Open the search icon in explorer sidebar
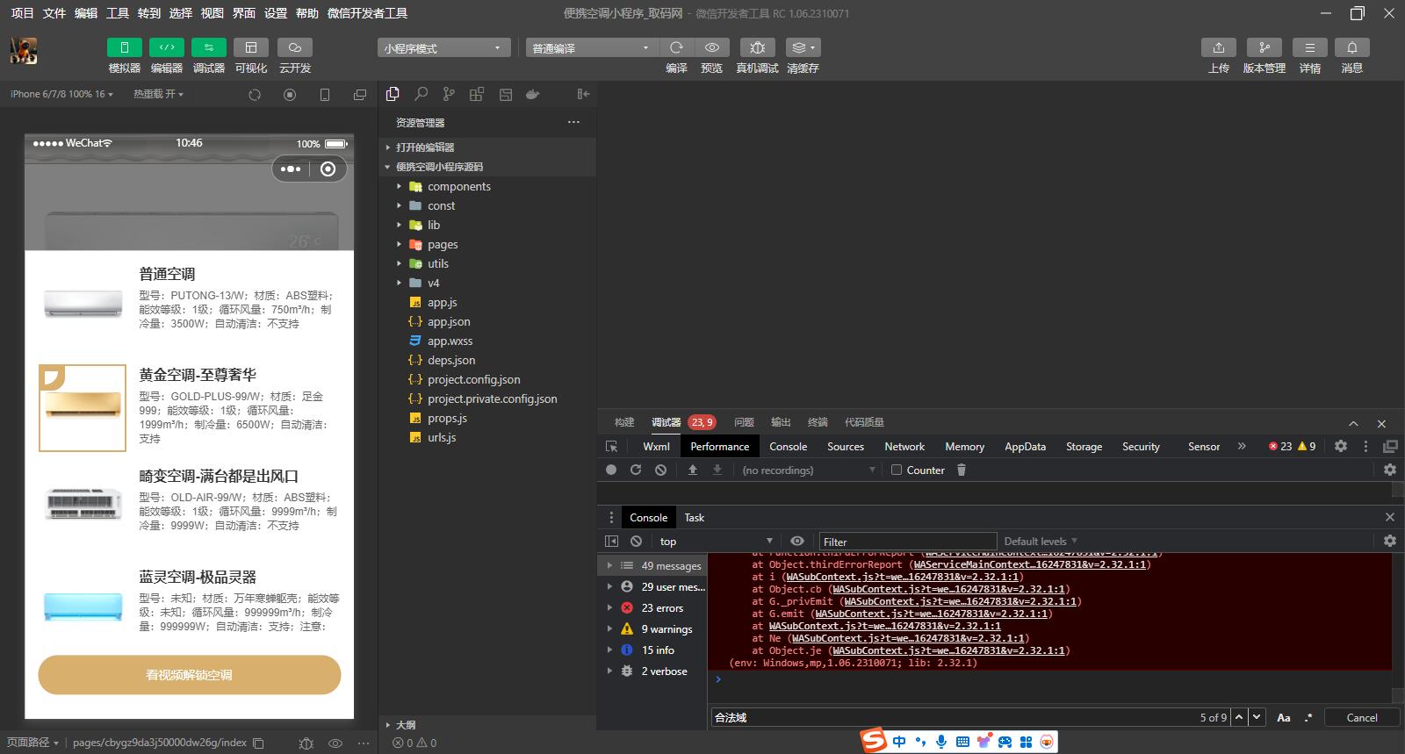This screenshot has height=754, width=1405. click(x=421, y=94)
